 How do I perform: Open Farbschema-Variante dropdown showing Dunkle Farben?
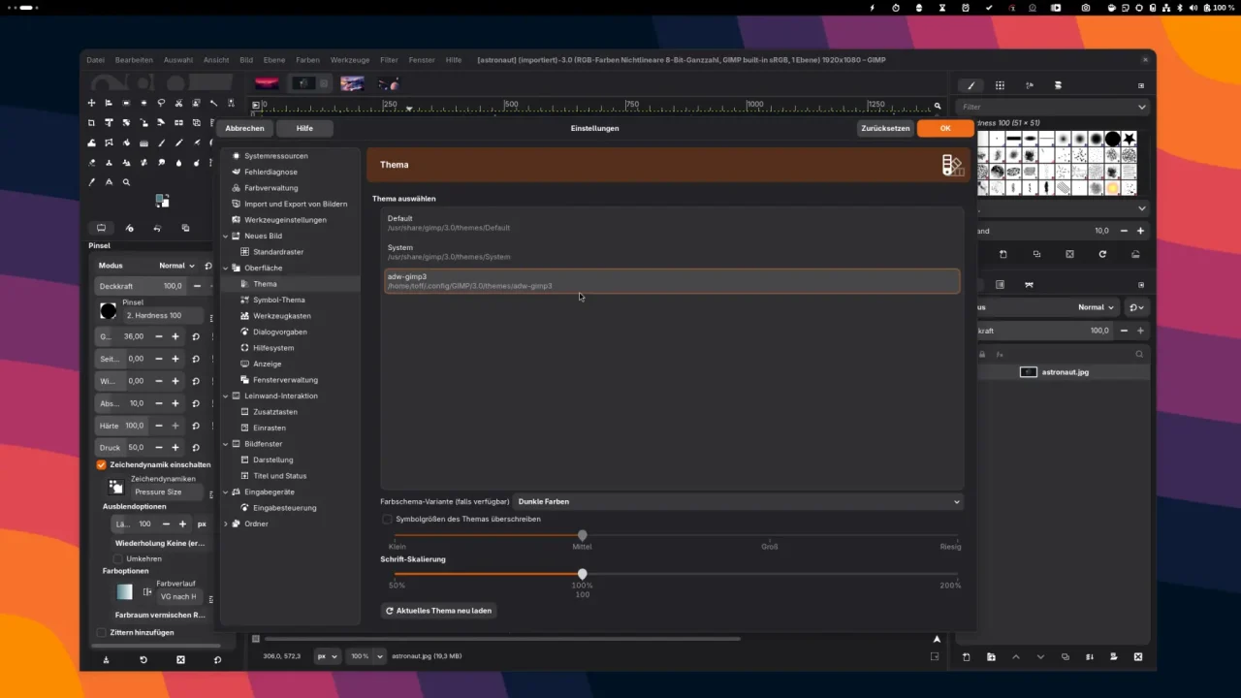point(737,502)
